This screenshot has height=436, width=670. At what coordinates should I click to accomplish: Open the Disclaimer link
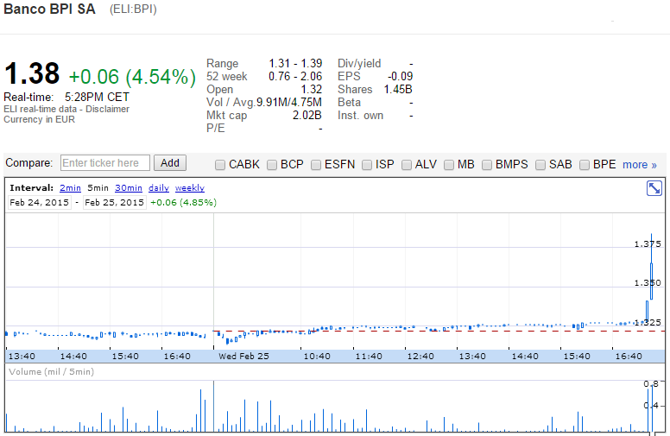107,109
